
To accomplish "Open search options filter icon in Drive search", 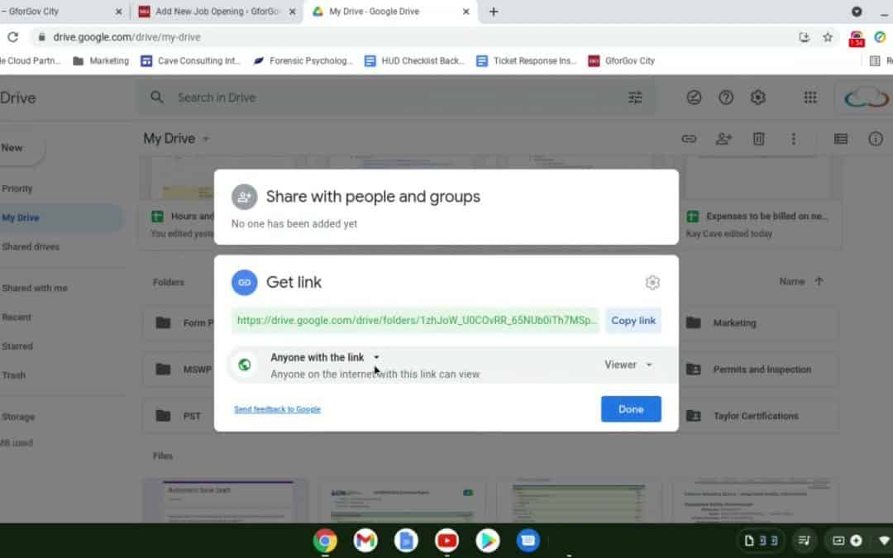I will coord(635,98).
